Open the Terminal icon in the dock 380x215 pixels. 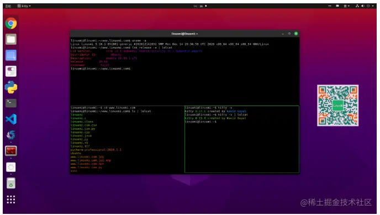[11, 103]
